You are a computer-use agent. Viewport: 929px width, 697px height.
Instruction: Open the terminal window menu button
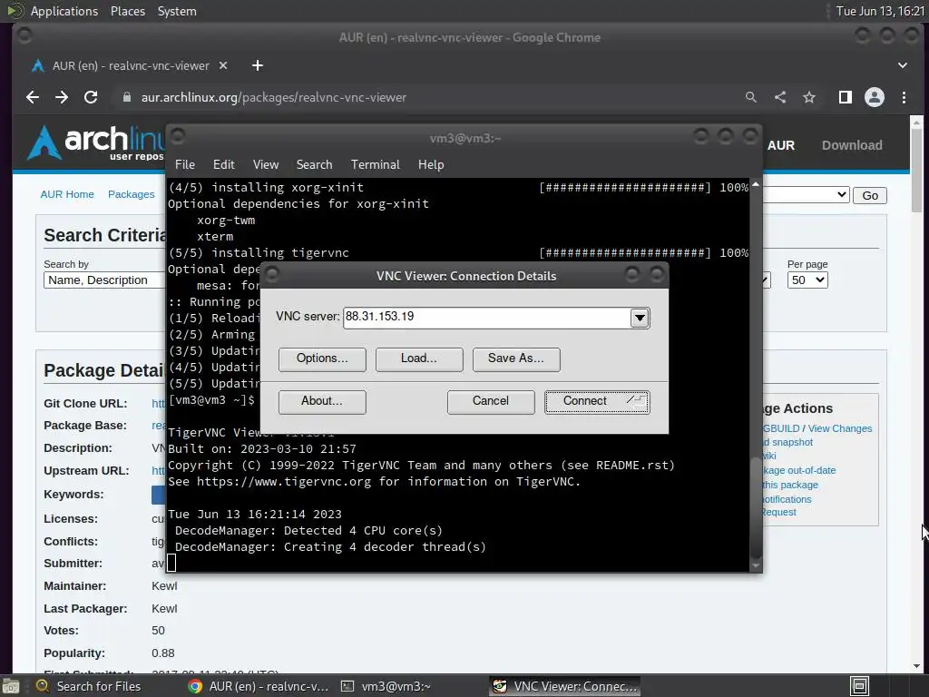coord(178,136)
